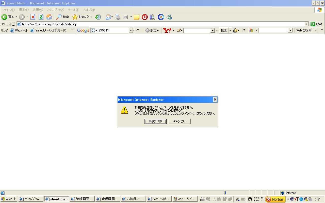Open the Google toolbar search dropdown
Image resolution: width=325 pixels, height=203 pixels.
pyautogui.click(x=131, y=30)
